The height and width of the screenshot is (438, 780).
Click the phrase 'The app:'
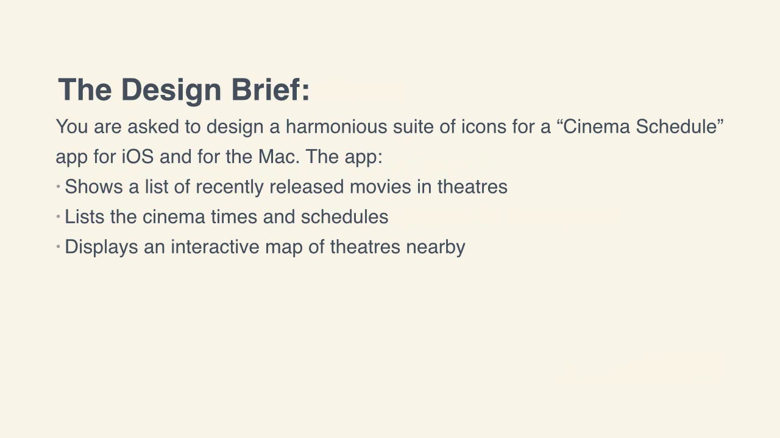pyautogui.click(x=344, y=158)
